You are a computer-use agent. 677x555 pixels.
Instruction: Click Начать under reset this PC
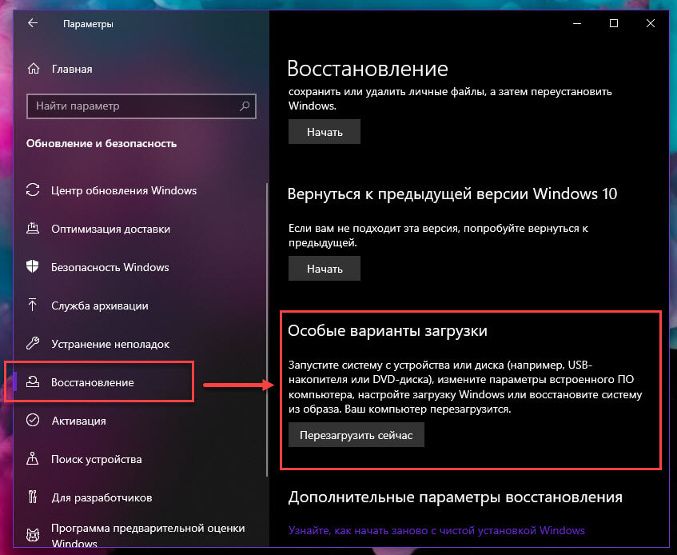(325, 132)
